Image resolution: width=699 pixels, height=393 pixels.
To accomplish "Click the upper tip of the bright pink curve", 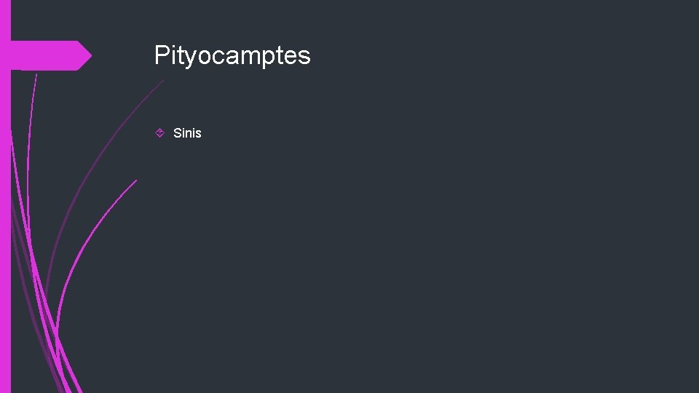I will click(135, 181).
